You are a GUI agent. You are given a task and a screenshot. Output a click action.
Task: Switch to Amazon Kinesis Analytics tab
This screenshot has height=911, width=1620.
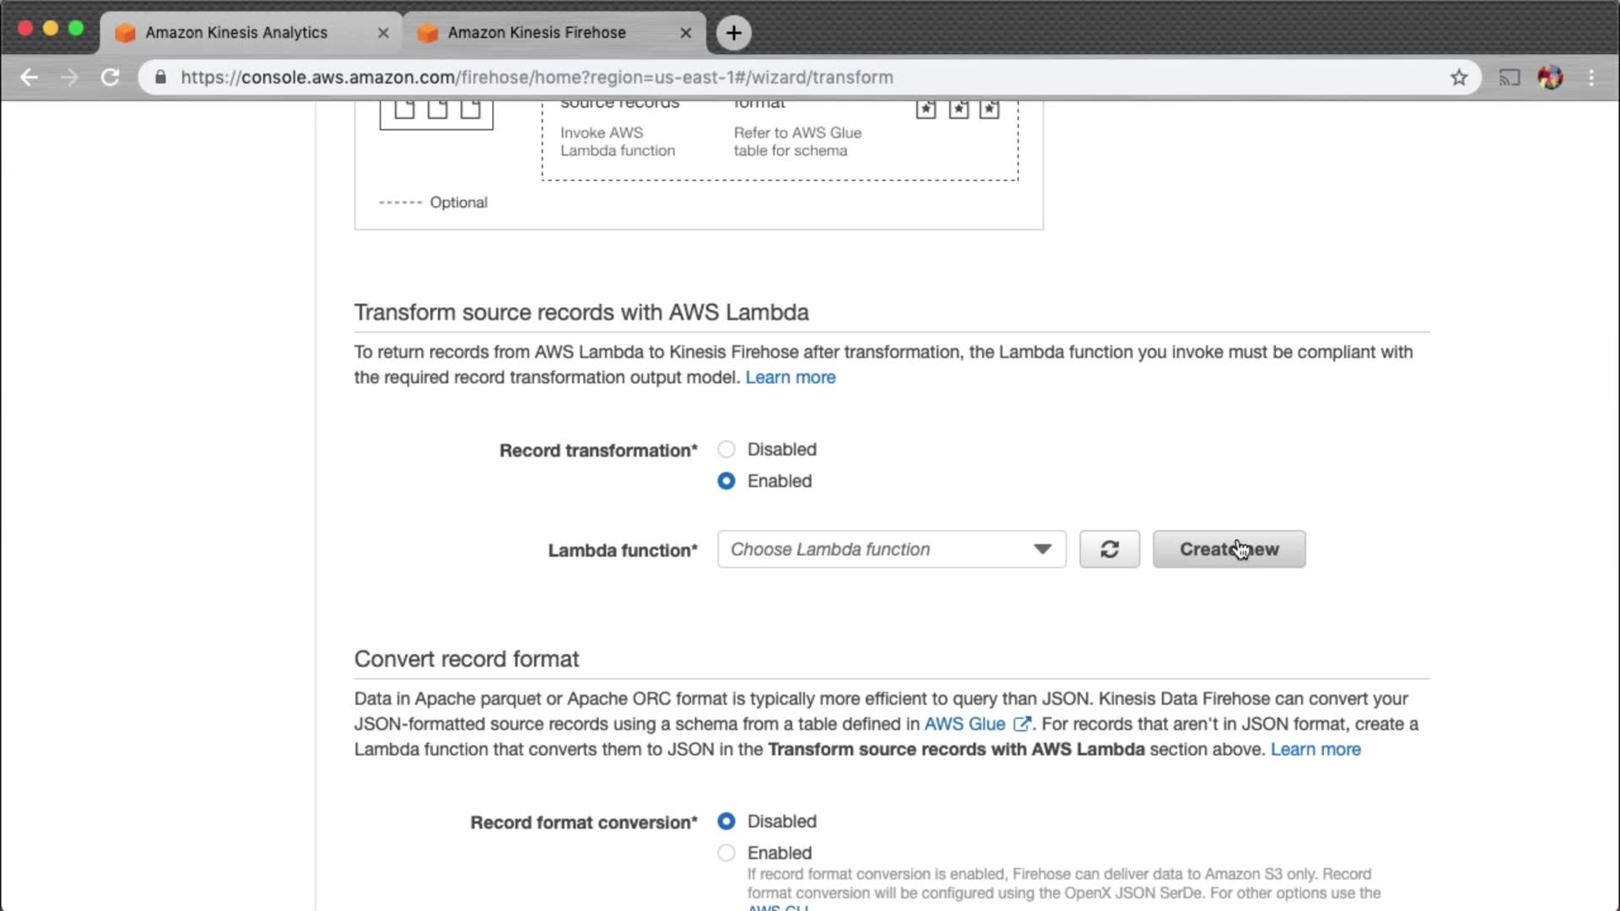click(x=236, y=33)
